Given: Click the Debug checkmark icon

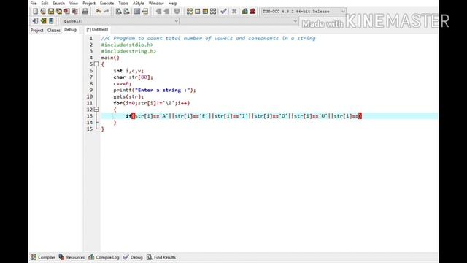Looking at the screenshot, I should pyautogui.click(x=223, y=12).
